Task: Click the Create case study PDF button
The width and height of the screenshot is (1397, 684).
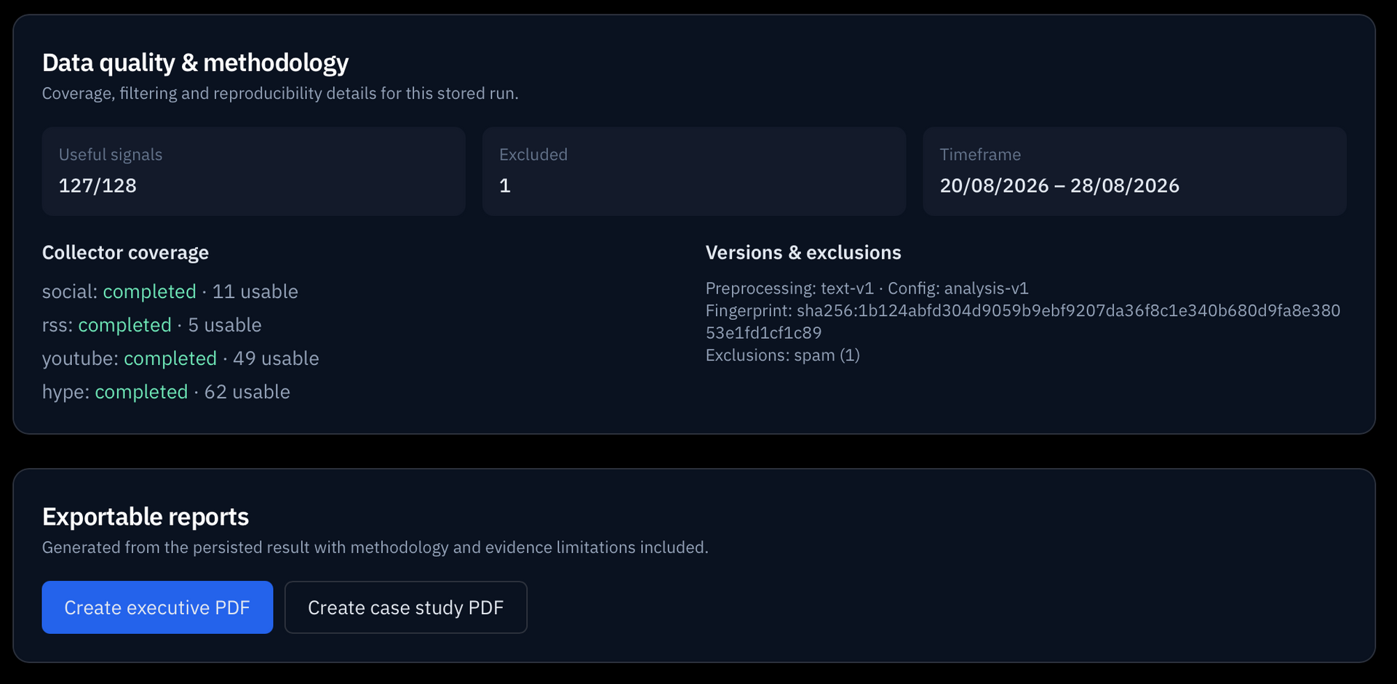Action: click(x=405, y=607)
